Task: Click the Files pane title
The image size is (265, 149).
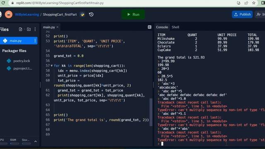Action: tap(4, 29)
